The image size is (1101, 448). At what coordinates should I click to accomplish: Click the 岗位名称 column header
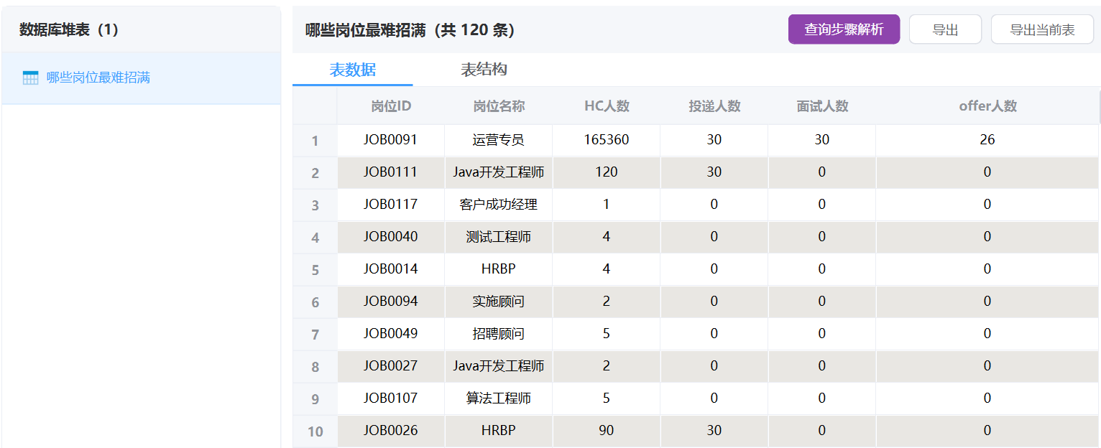(499, 106)
